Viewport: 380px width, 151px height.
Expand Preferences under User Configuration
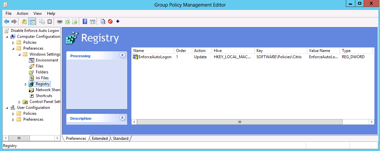tap(13, 120)
